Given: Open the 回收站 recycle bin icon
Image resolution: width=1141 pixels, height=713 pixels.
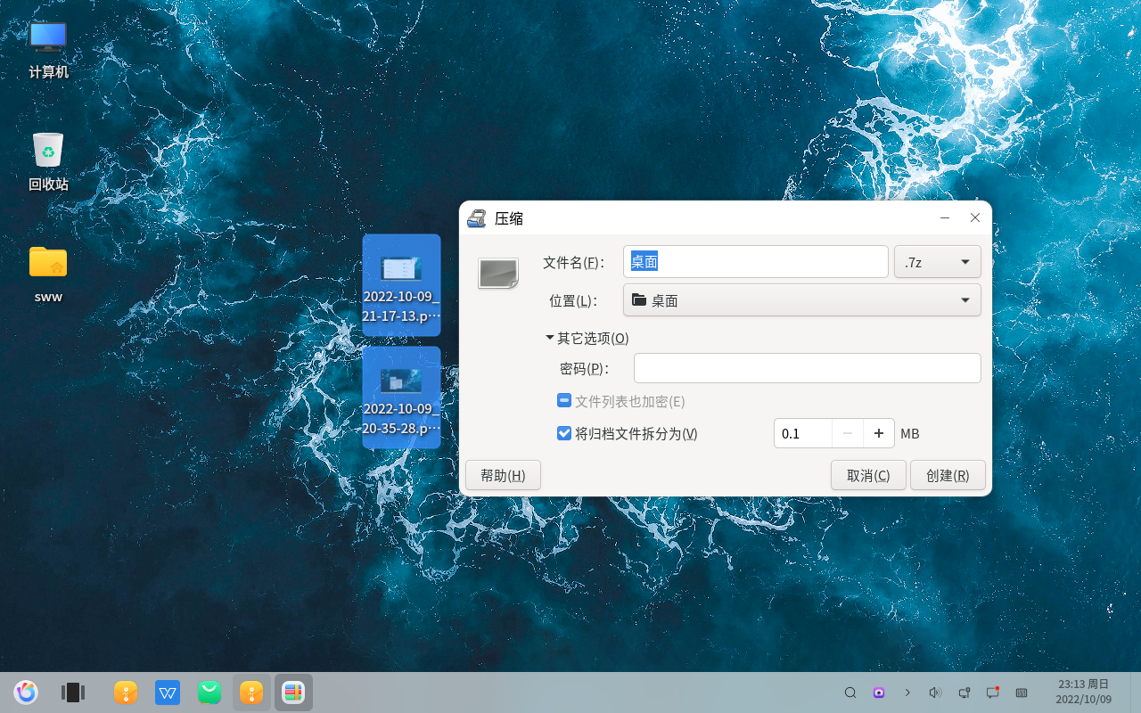Looking at the screenshot, I should pyautogui.click(x=48, y=162).
